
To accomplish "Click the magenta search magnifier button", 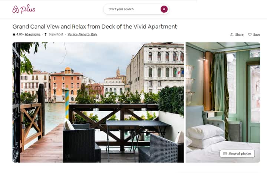I will tap(164, 9).
